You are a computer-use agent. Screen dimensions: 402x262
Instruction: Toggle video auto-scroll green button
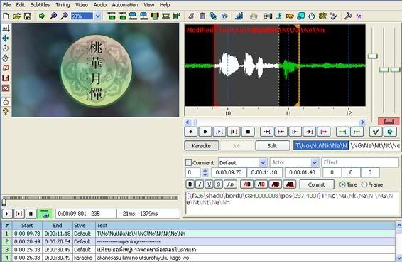tap(45, 214)
